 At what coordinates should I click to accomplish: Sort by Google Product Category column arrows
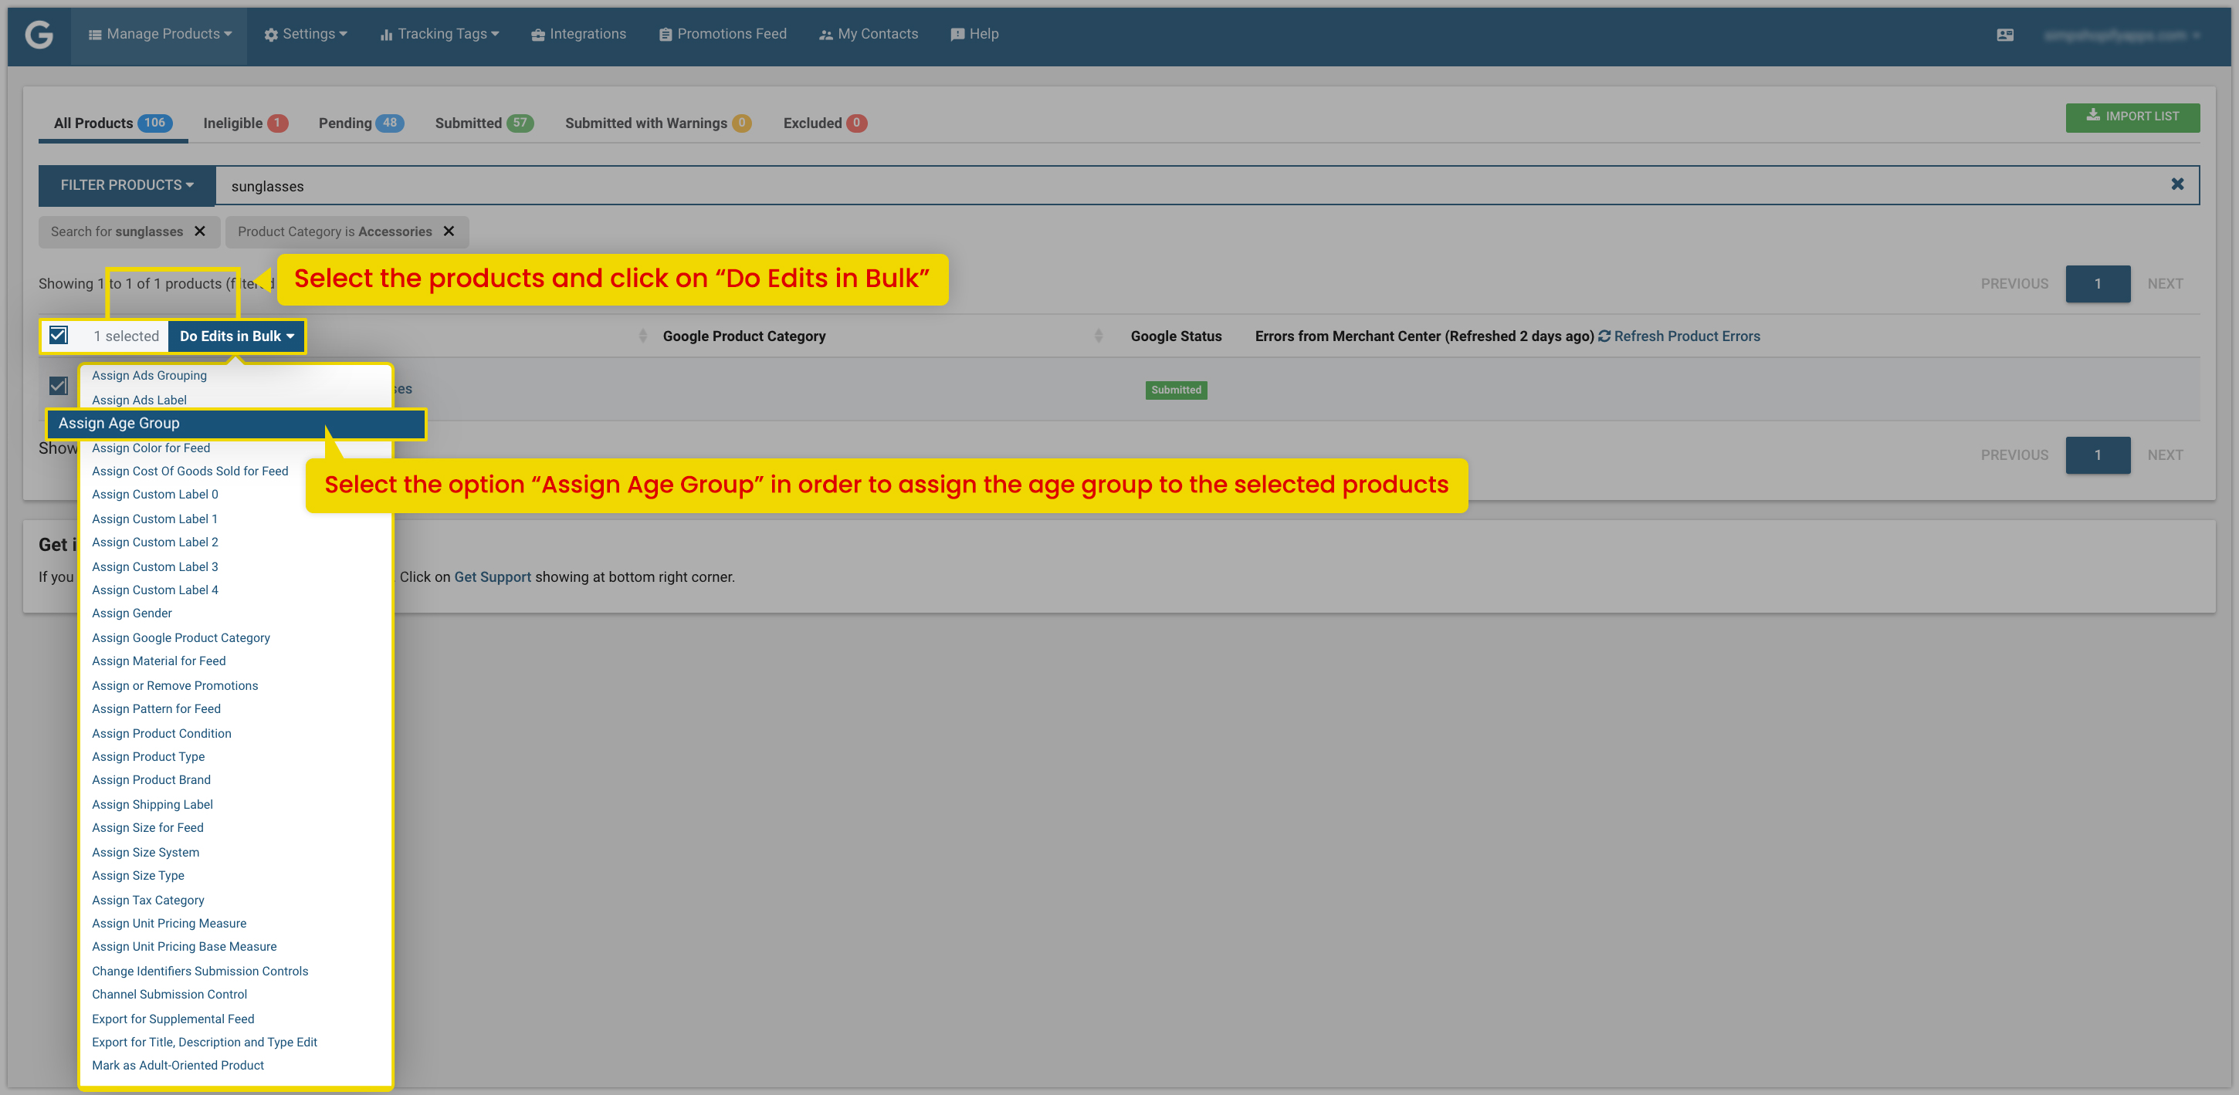click(x=643, y=336)
